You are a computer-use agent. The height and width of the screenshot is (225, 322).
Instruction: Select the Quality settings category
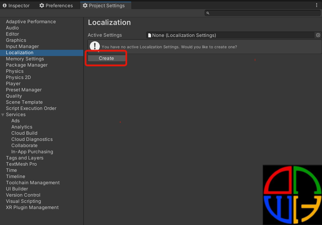click(x=14, y=96)
